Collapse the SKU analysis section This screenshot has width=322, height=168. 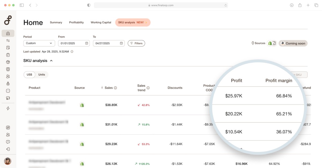(51, 61)
